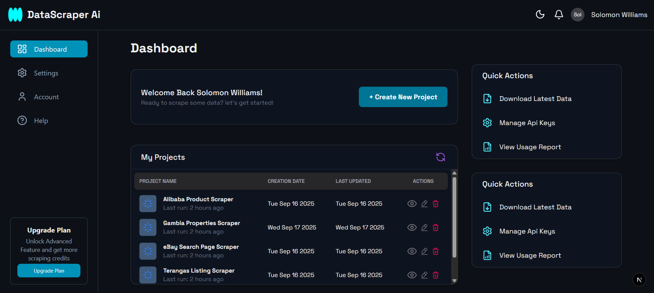This screenshot has width=654, height=293.
Task: Delete the eBay Search Page Scraper
Action: coord(436,251)
